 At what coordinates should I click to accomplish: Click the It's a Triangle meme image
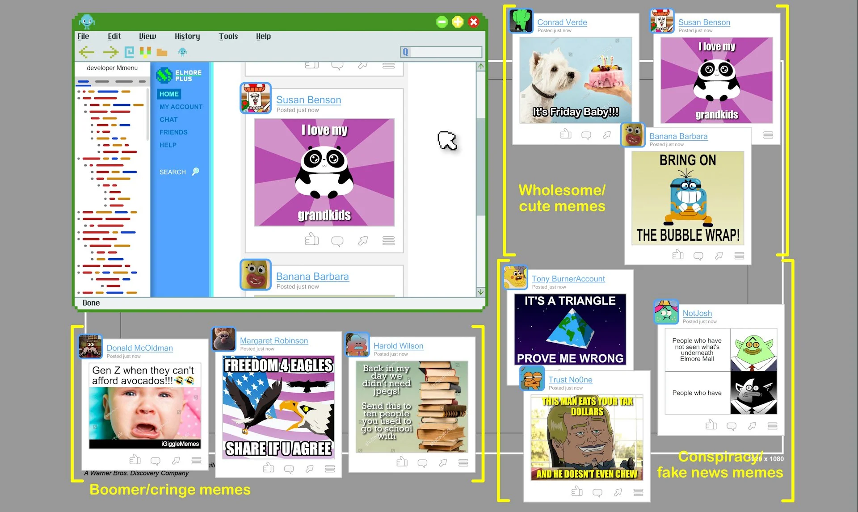[x=570, y=330]
